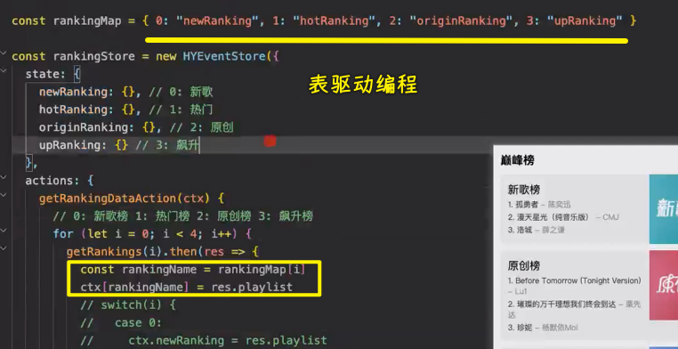
Task: Select the 新歌榜 ranking title
Action: tap(524, 190)
